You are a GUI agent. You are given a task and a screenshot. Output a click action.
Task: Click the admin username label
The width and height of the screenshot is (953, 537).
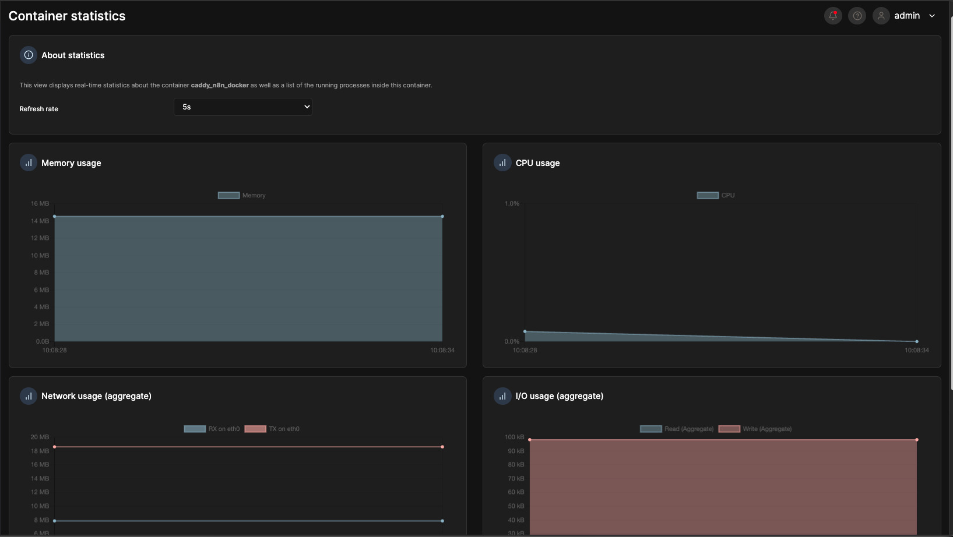click(x=907, y=16)
